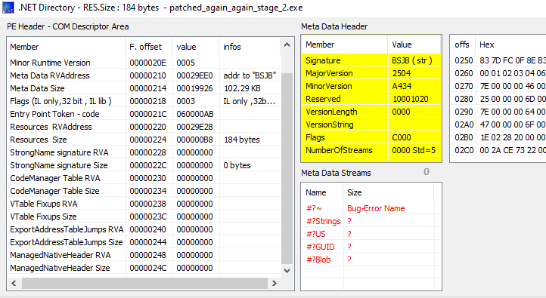The width and height of the screenshot is (546, 298).
Task: Click the 'F. offset' column header
Action: pos(148,47)
